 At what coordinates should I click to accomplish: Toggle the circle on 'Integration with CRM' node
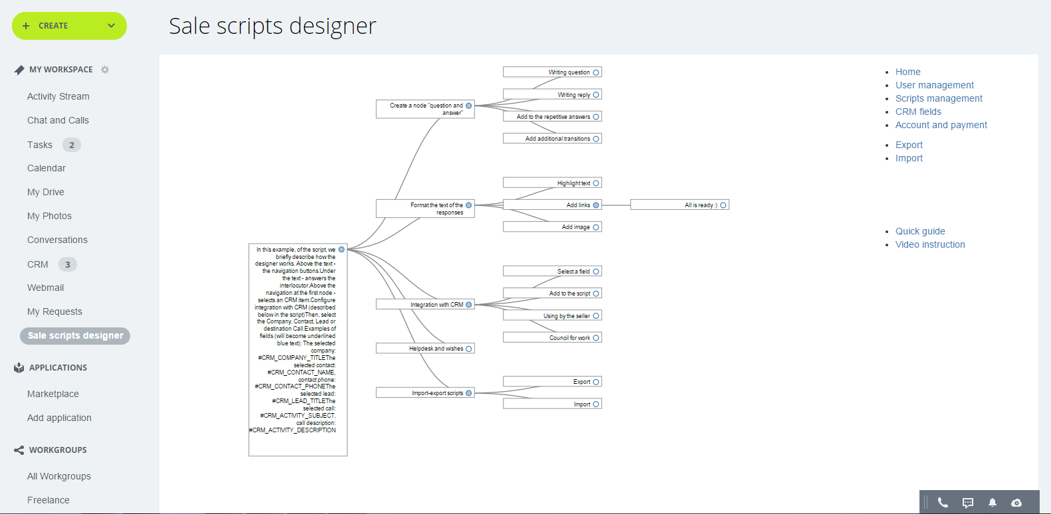[x=469, y=305]
